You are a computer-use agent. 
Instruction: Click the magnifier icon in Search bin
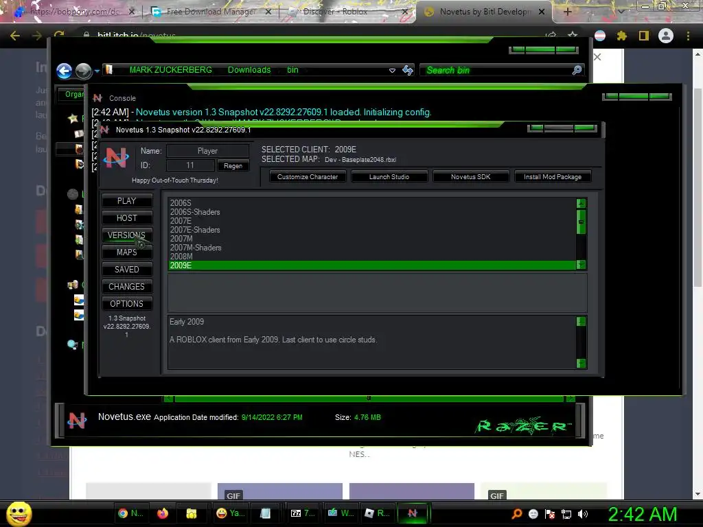[x=577, y=70]
